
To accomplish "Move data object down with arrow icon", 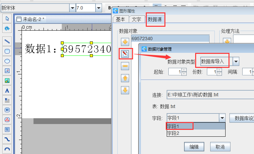I will 125,90.
